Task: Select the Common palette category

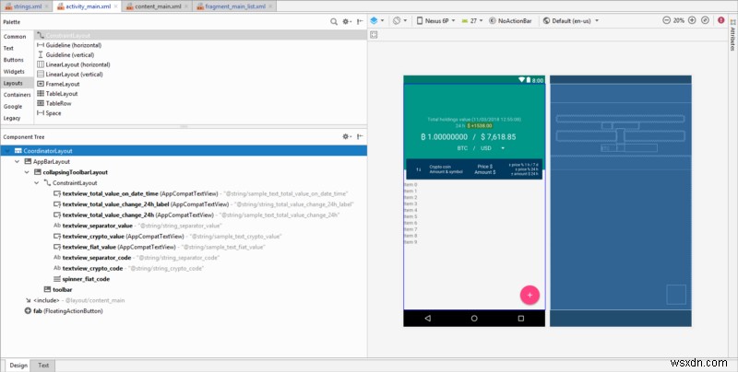Action: tap(15, 37)
